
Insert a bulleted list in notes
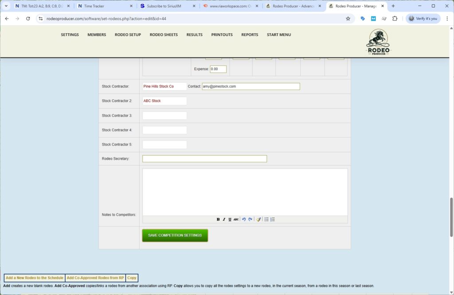click(x=266, y=220)
